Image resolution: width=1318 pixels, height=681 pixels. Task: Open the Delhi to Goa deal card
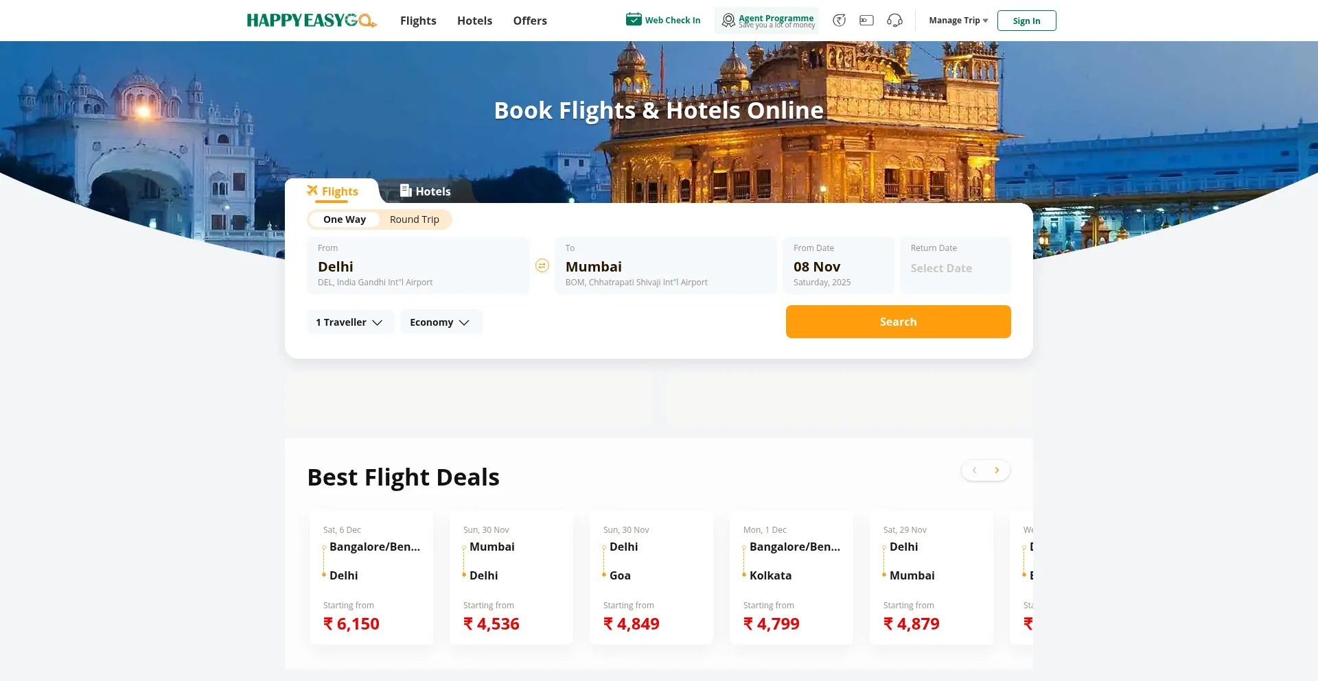click(651, 577)
